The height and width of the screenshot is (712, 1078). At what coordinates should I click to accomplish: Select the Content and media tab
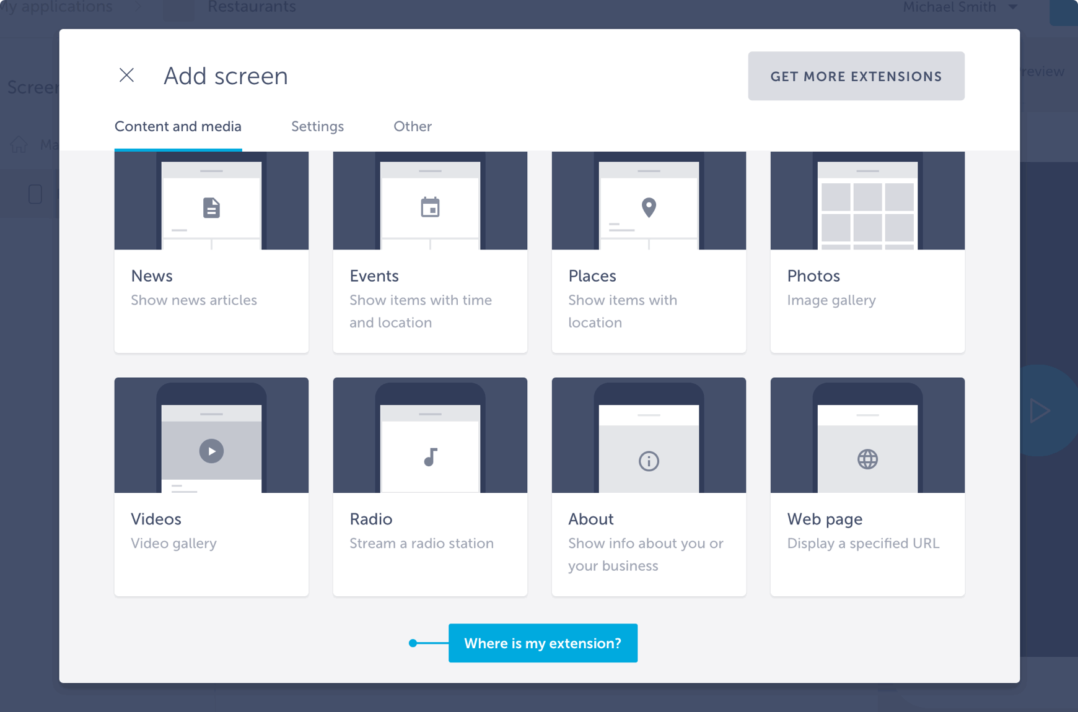[x=178, y=126]
